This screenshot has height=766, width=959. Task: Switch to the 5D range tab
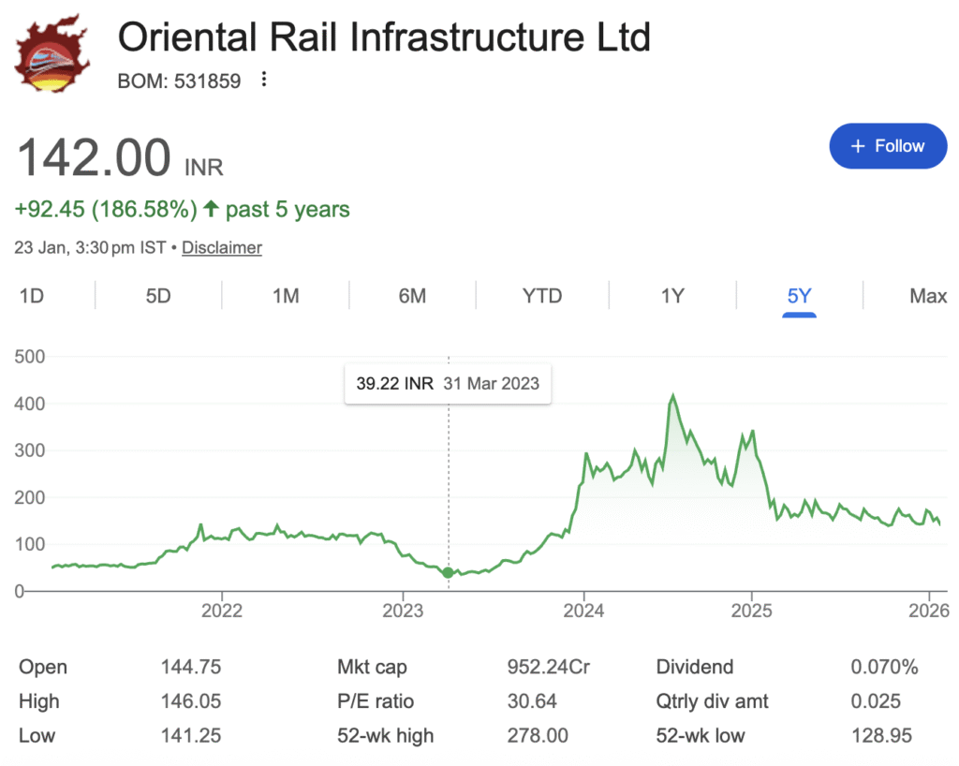(158, 296)
